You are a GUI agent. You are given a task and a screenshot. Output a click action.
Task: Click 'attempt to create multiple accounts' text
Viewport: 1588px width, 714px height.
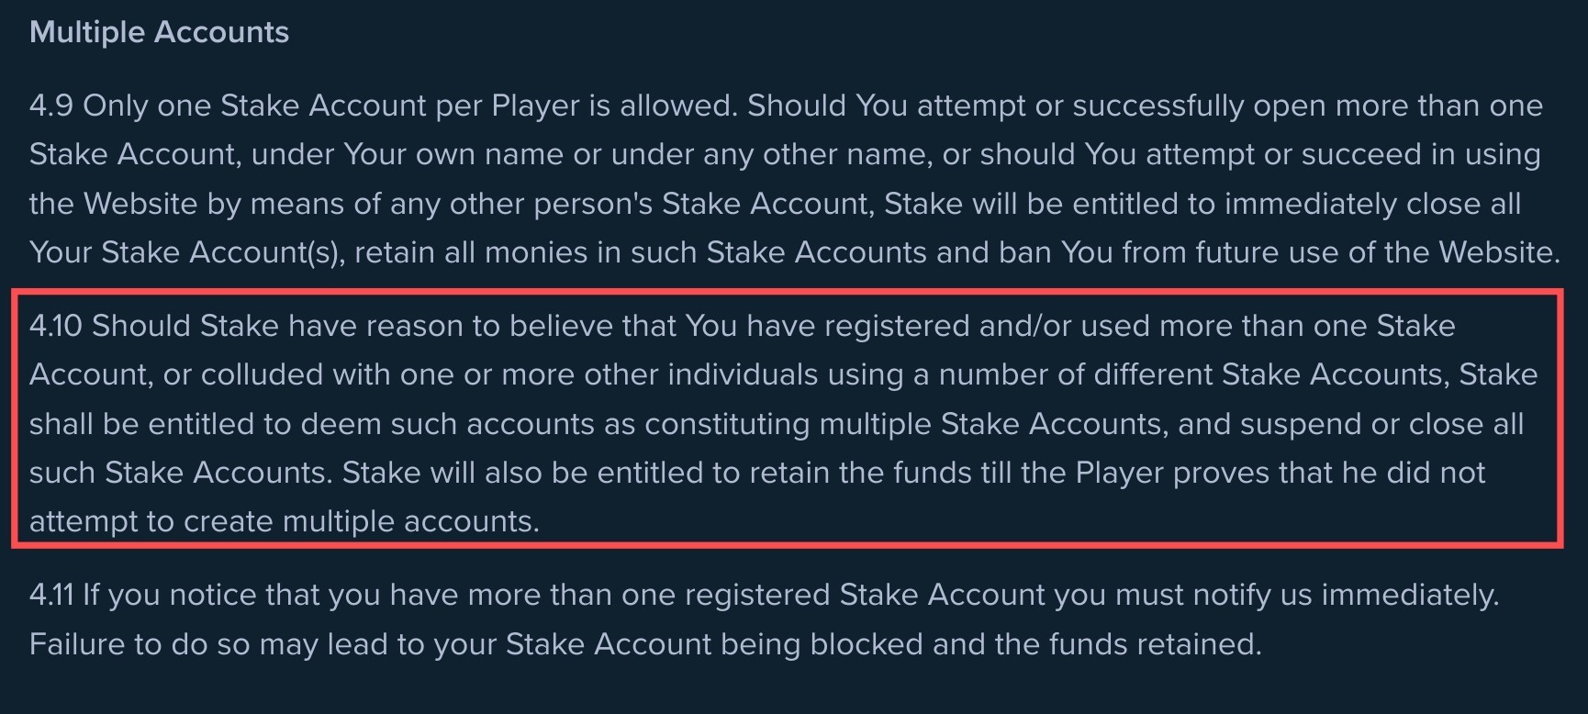[x=284, y=521]
